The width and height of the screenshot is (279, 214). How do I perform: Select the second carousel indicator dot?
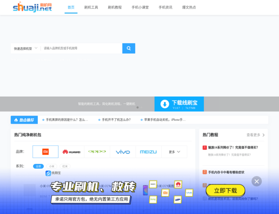coord(142,107)
